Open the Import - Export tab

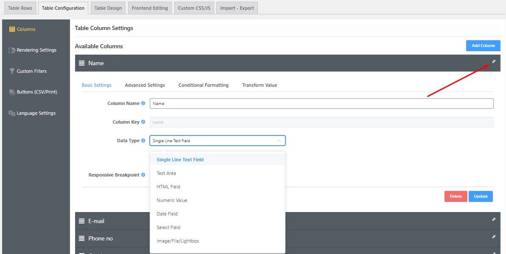237,8
